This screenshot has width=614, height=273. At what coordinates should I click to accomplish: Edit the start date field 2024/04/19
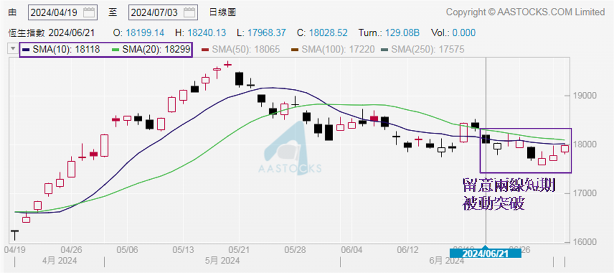54,12
